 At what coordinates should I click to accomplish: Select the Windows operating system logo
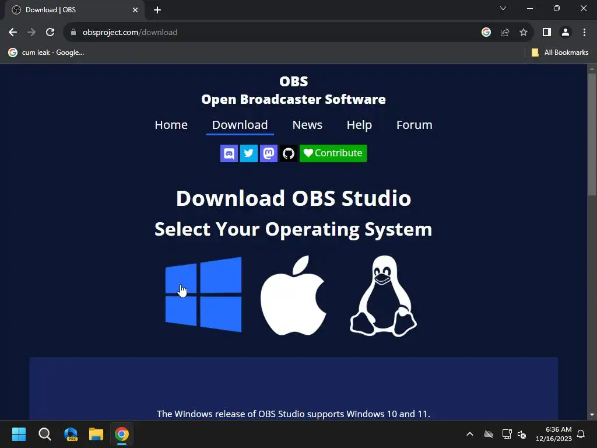[x=203, y=295]
